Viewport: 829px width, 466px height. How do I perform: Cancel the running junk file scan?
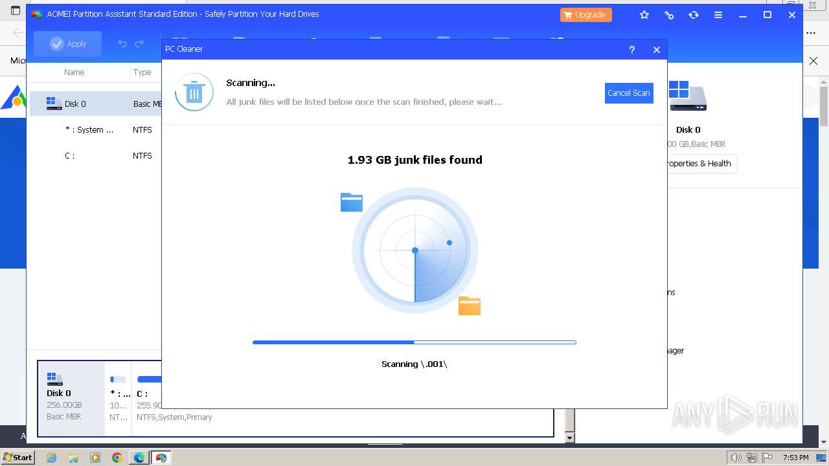(x=629, y=93)
